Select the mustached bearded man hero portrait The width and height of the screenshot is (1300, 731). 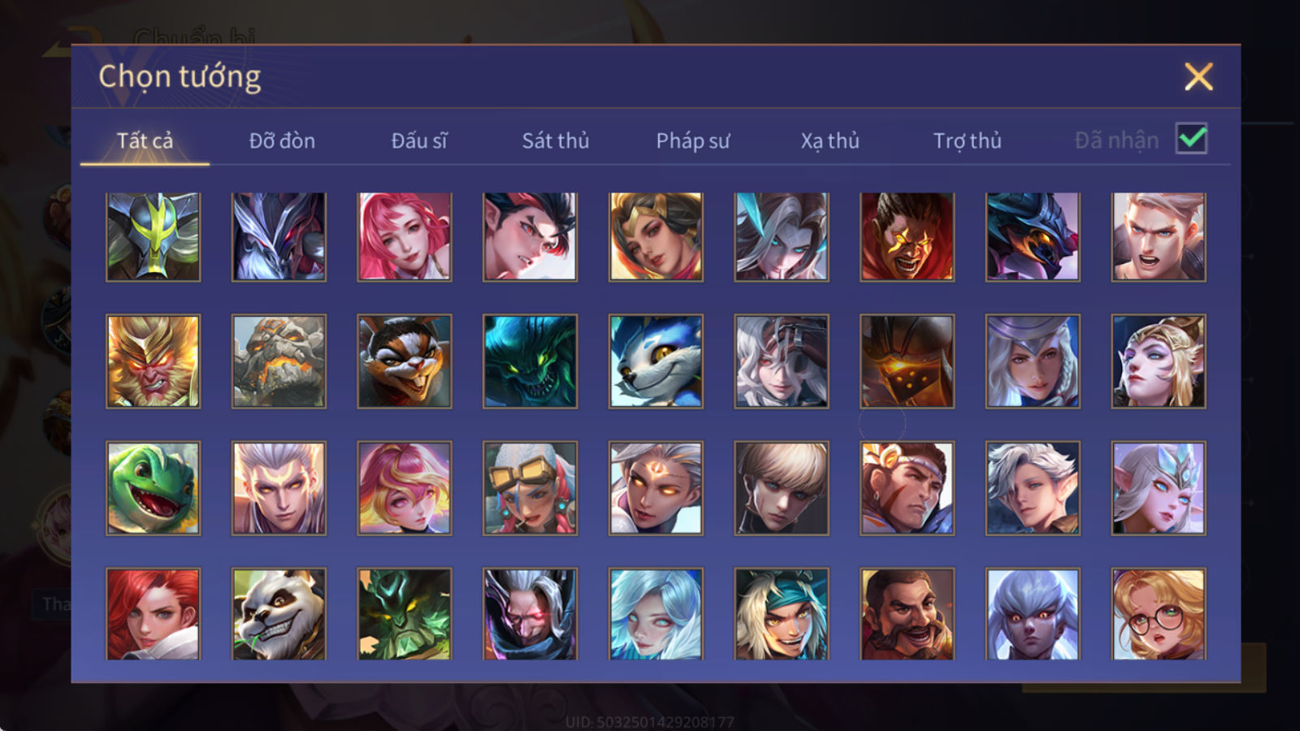tap(907, 614)
